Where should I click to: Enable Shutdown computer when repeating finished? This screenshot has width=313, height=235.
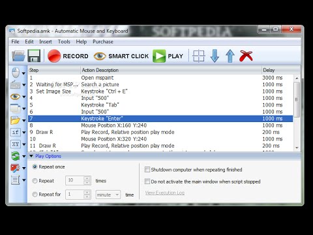click(x=147, y=170)
